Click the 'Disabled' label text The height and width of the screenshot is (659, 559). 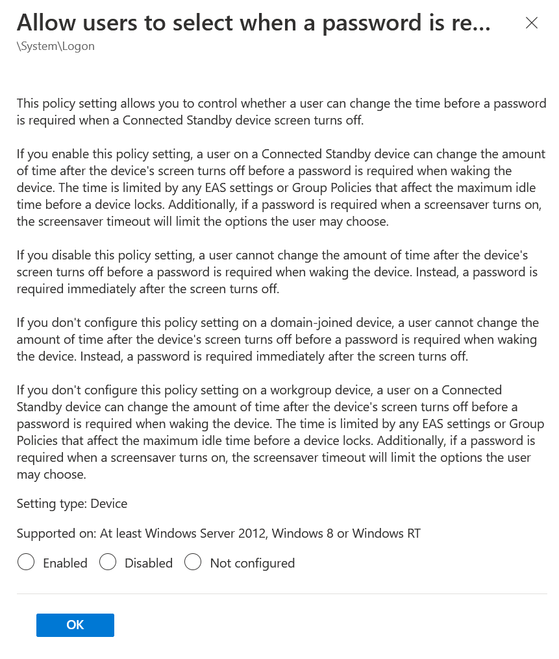[x=149, y=563]
